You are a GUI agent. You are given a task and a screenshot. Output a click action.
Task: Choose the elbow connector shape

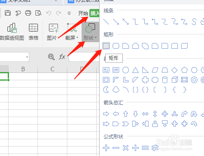coord(135,22)
